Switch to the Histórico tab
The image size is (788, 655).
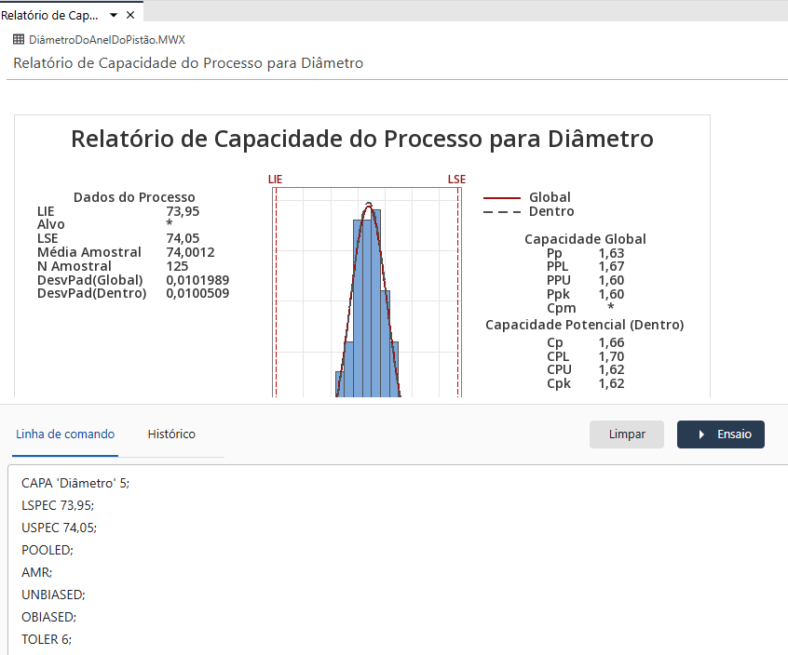pyautogui.click(x=171, y=434)
